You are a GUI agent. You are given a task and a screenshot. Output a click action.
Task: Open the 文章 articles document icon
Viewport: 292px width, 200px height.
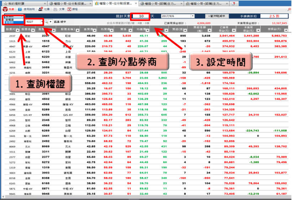coord(55,9)
